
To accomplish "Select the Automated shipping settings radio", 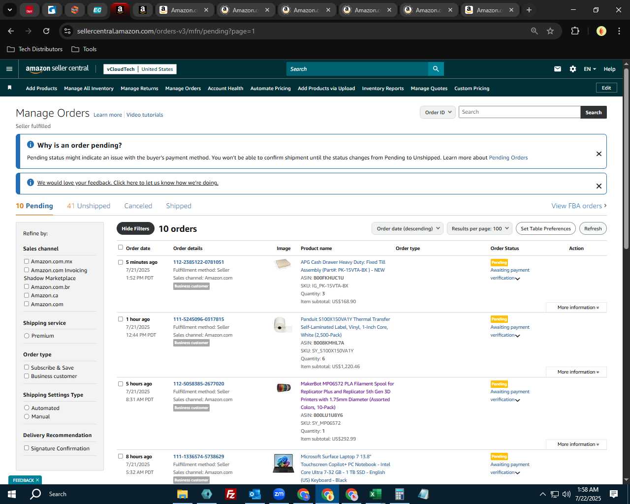I will point(27,408).
